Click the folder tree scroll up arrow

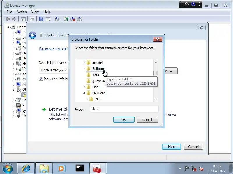coord(156,62)
